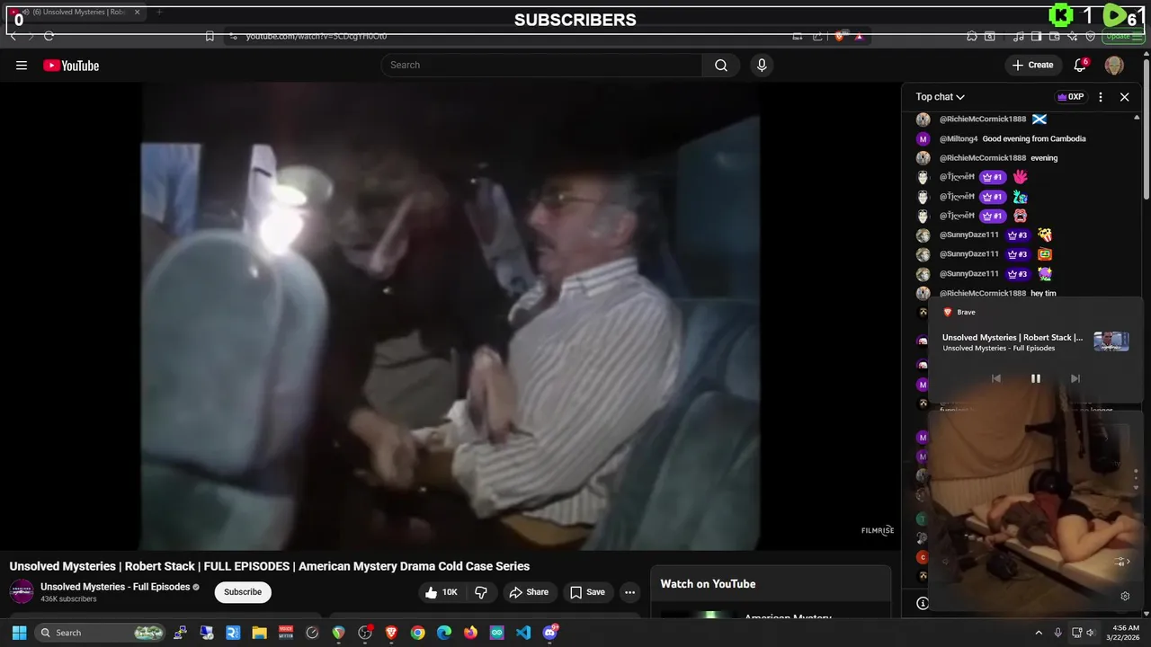Pause playback in Brave media popup
Image resolution: width=1151 pixels, height=647 pixels.
1035,378
